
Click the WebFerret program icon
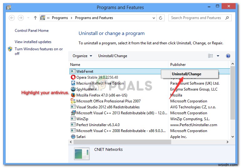pos(73,71)
